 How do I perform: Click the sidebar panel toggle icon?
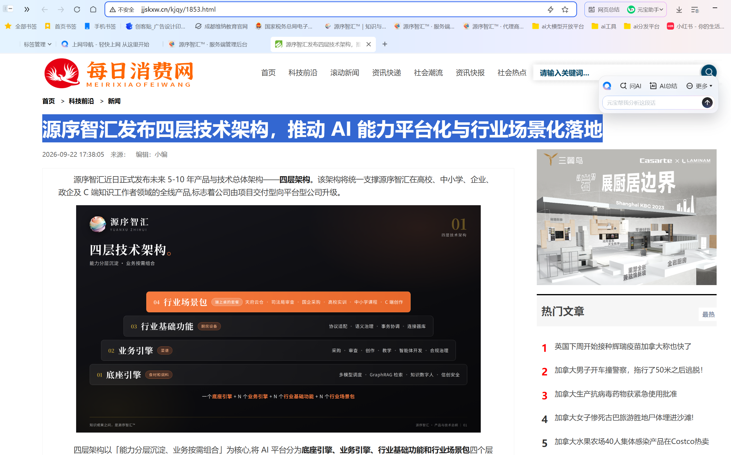(8, 9)
